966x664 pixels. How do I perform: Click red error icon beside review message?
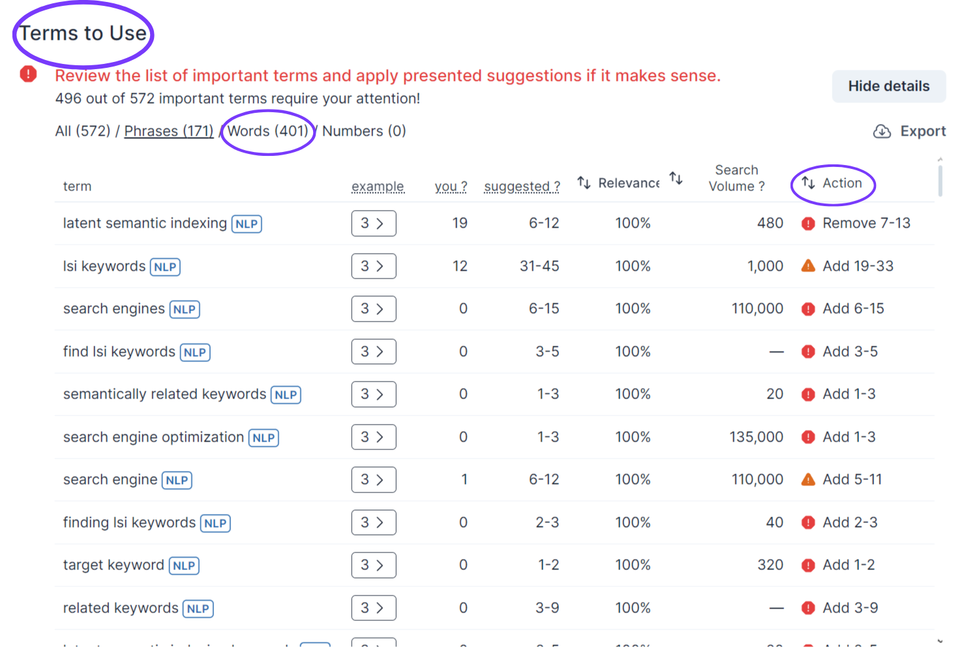coord(28,74)
